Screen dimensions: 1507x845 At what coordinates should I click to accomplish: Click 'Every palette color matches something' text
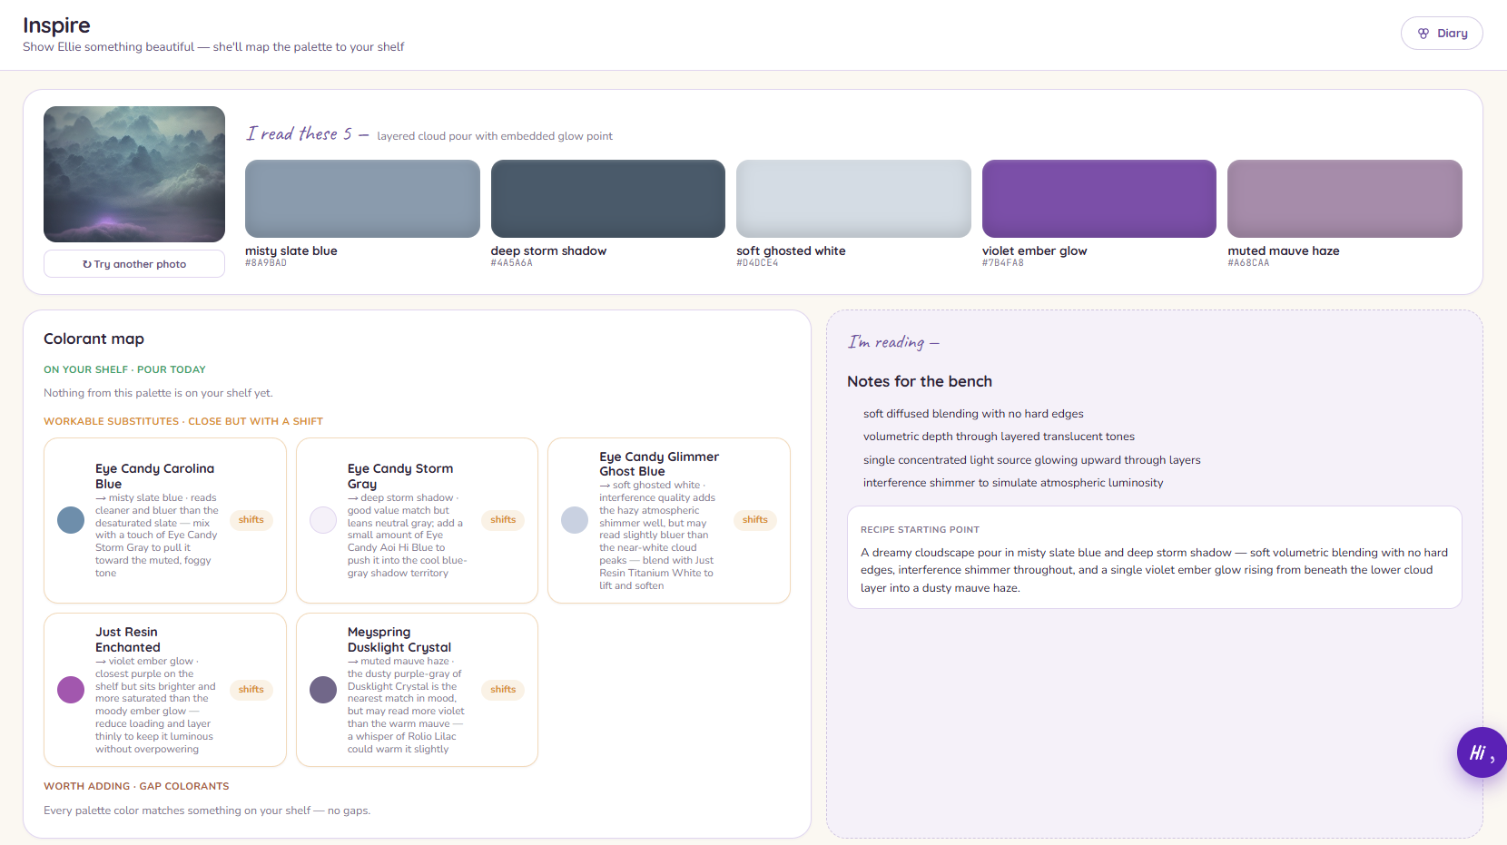(207, 811)
